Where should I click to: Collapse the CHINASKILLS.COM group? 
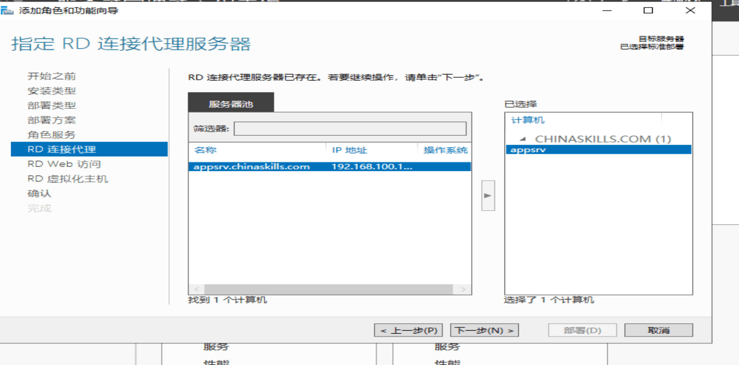523,139
